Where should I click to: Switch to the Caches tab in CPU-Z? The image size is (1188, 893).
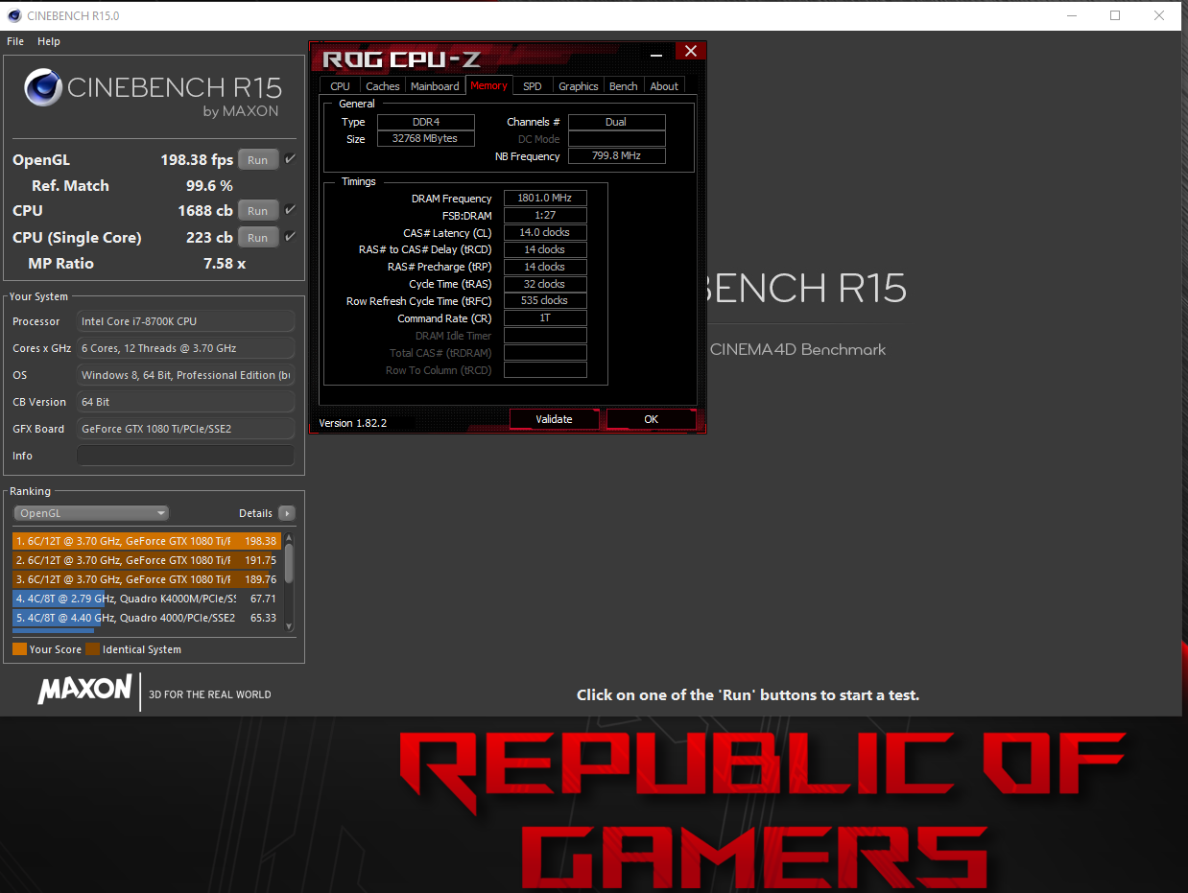[383, 86]
